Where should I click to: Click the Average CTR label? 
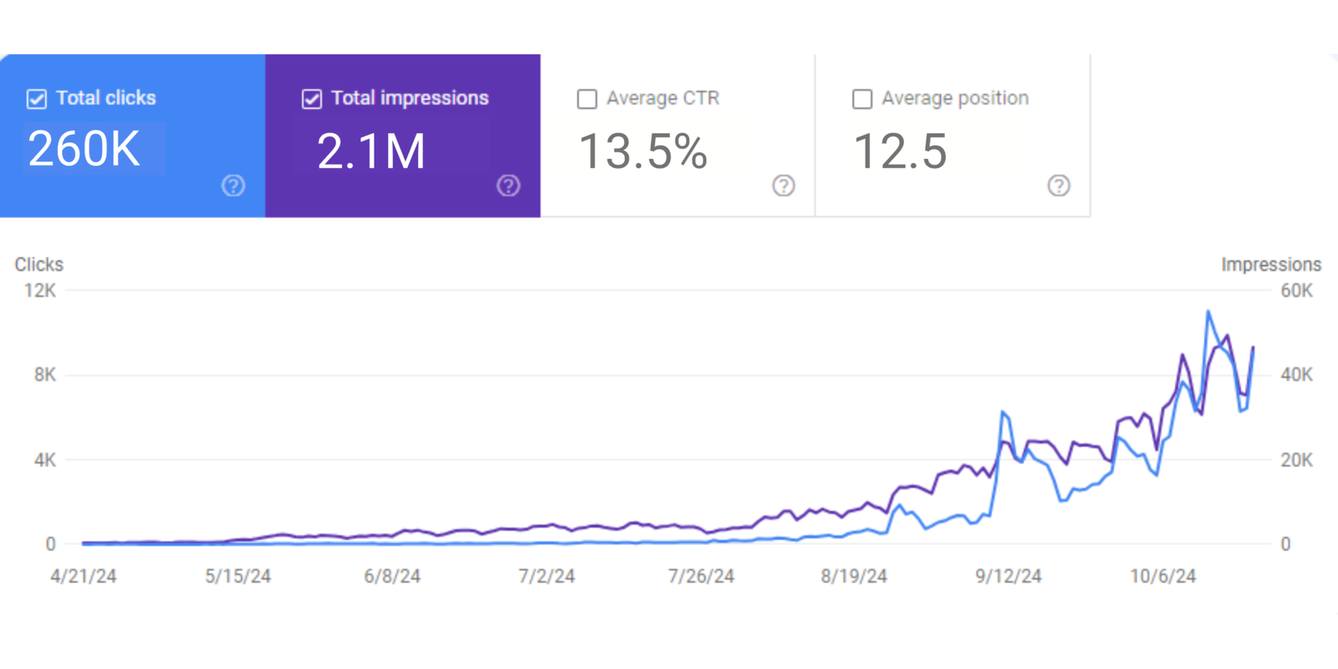coord(663,98)
